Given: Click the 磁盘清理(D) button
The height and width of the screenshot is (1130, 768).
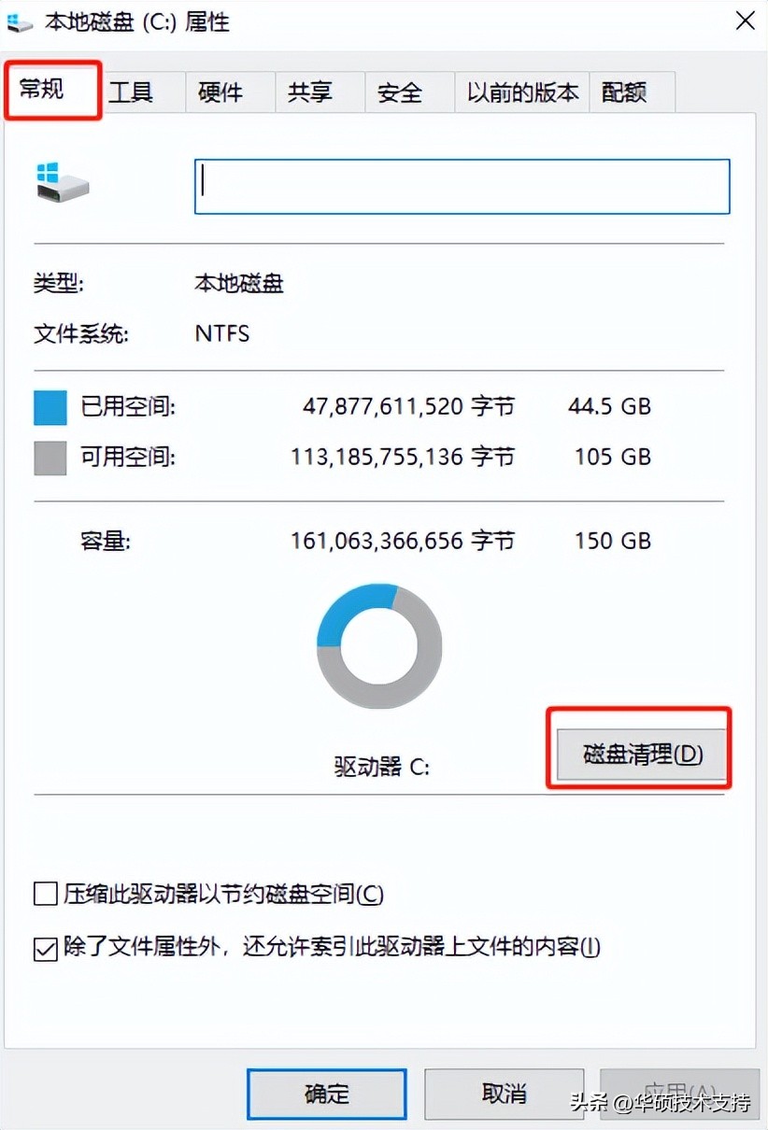Looking at the screenshot, I should tap(639, 752).
